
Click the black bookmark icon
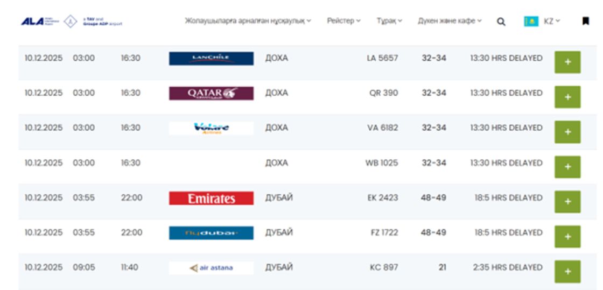click(585, 22)
